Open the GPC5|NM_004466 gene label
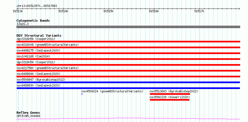The image size is (248, 122). 28,116
